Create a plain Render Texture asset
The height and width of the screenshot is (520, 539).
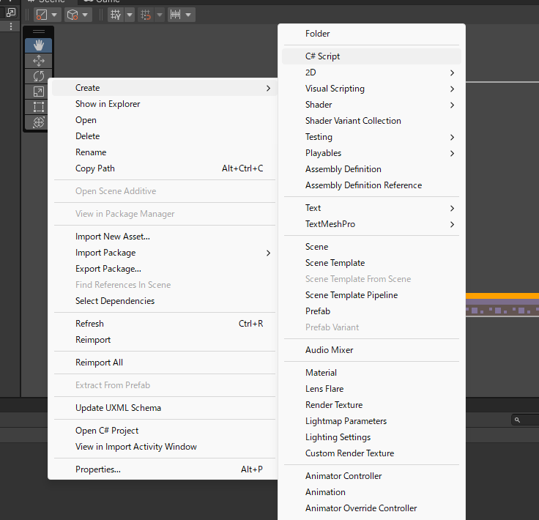(x=371, y=405)
